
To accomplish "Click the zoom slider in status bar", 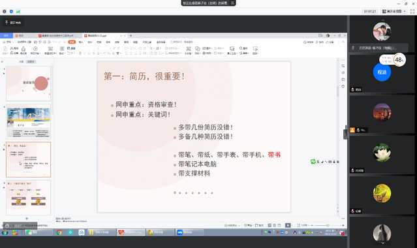I will [x=328, y=225].
